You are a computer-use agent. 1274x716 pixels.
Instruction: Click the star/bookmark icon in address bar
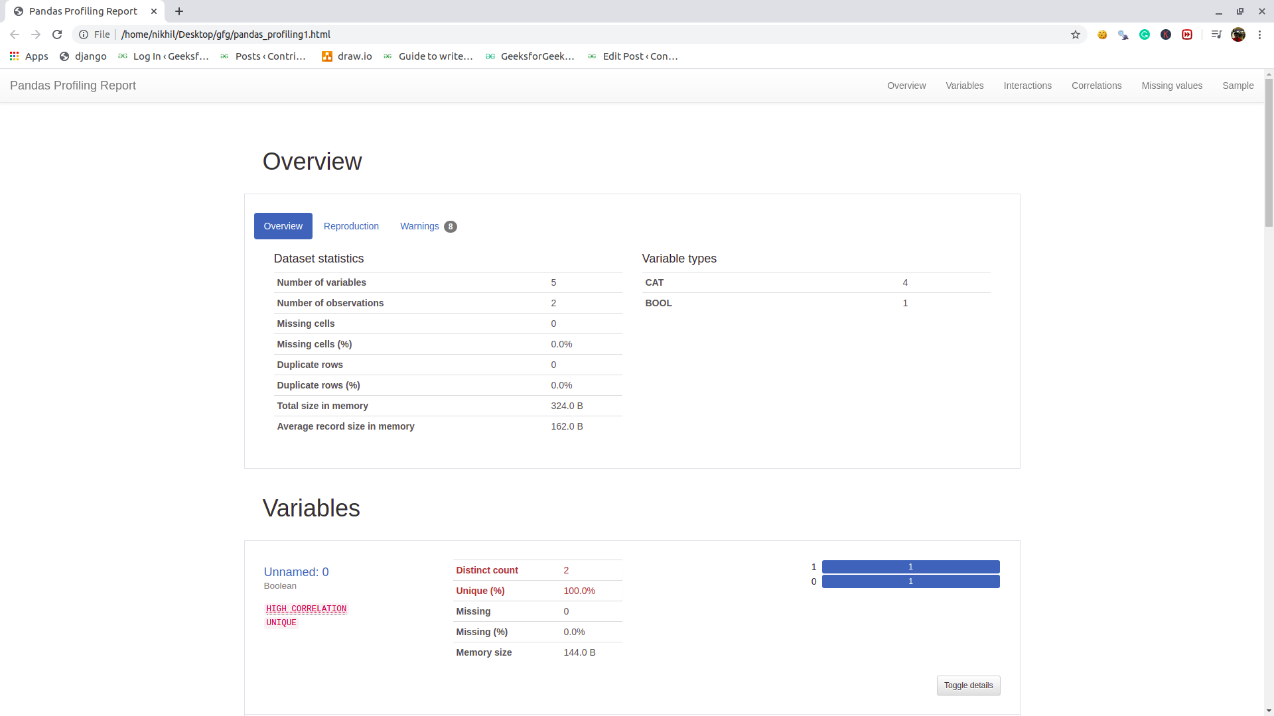coord(1074,34)
